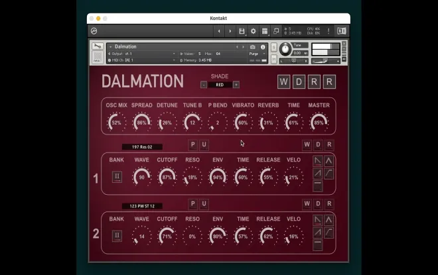Select flat envelope shape for oscillator 2

(318, 245)
